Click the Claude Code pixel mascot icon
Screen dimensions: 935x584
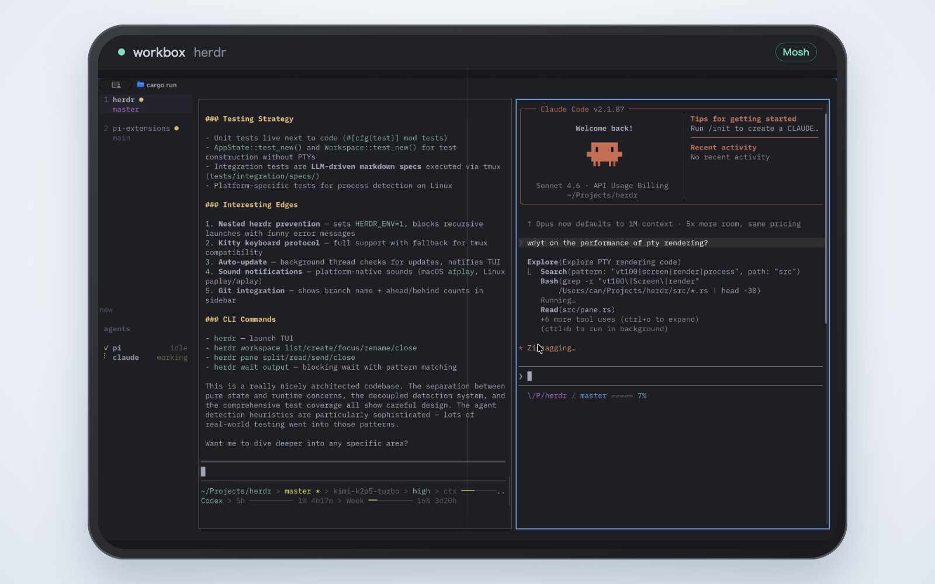(x=604, y=154)
